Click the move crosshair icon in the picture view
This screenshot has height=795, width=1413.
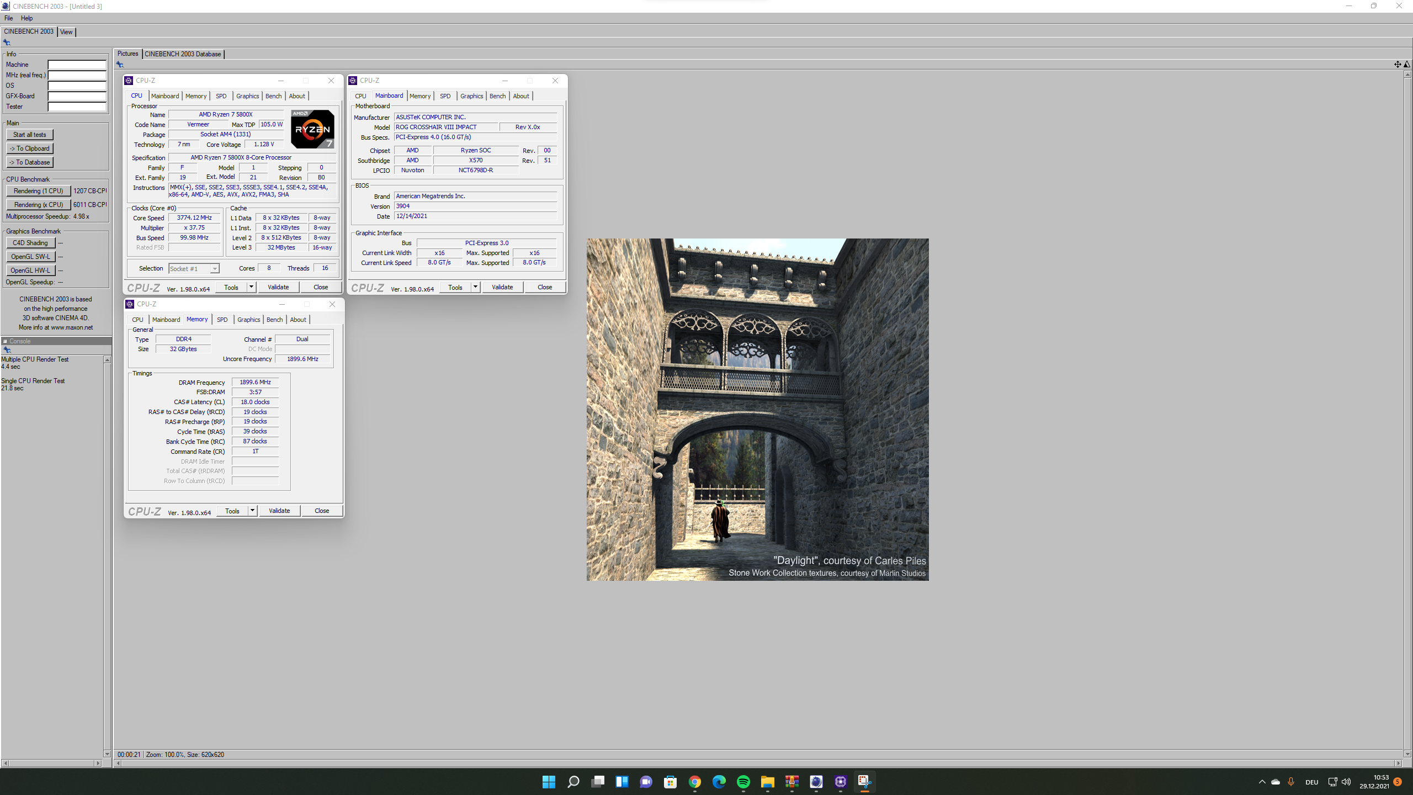pos(1398,65)
